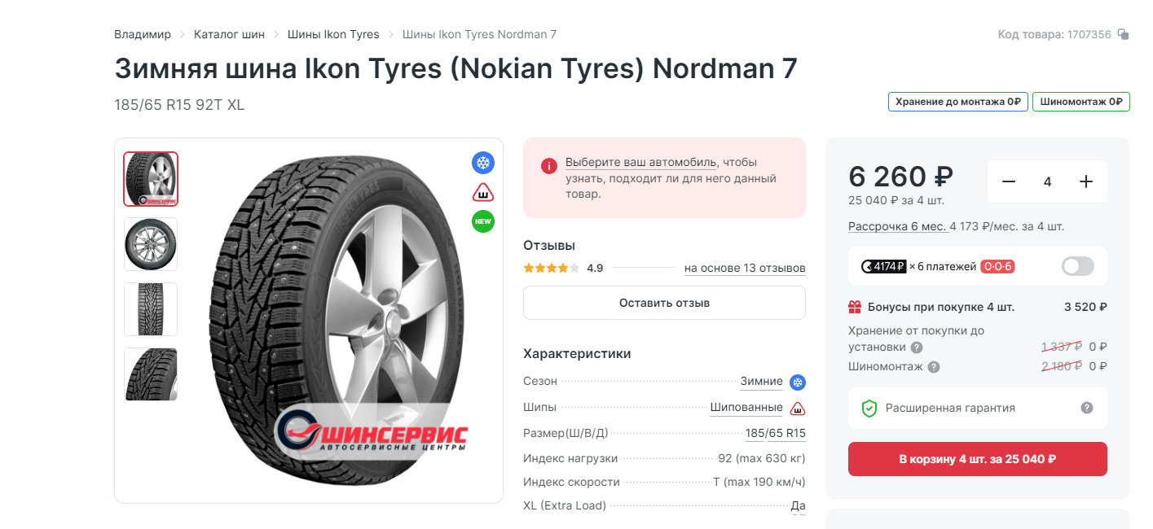1153x529 pixels.
Task: Click the Владимир city breadcrumb
Action: click(143, 34)
